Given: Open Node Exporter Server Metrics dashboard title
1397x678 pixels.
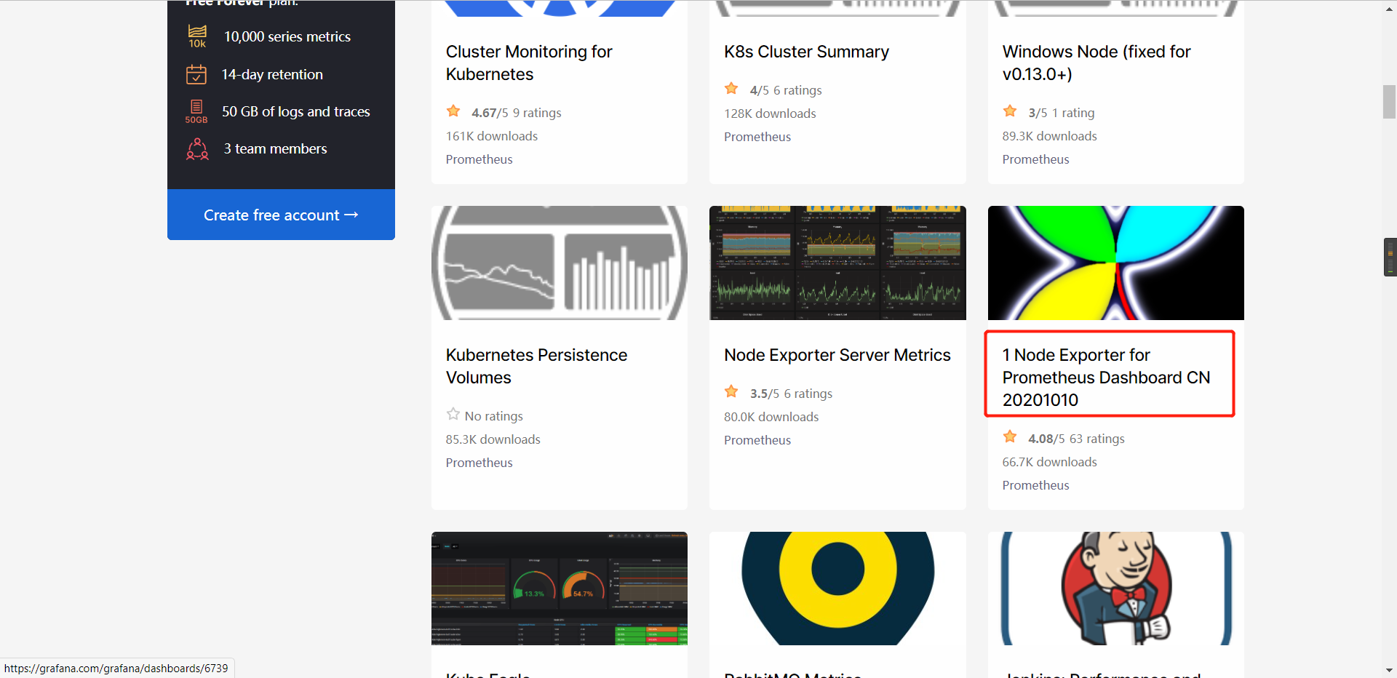Looking at the screenshot, I should [x=837, y=355].
